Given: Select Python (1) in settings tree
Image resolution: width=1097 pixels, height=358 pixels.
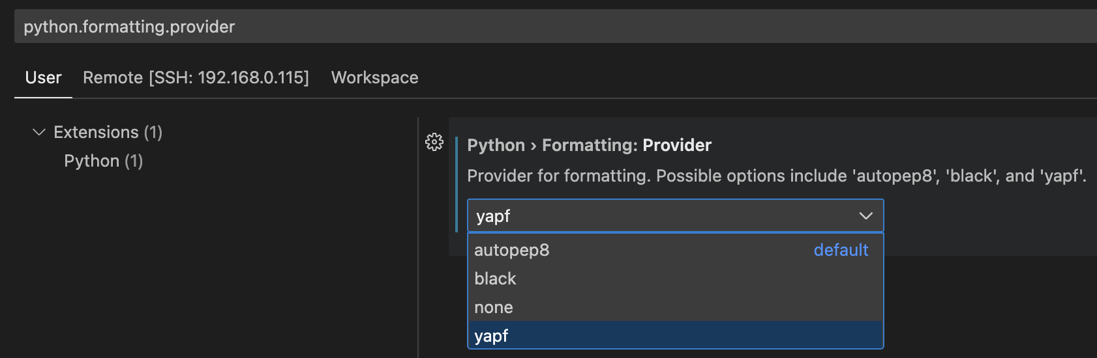Looking at the screenshot, I should point(103,161).
